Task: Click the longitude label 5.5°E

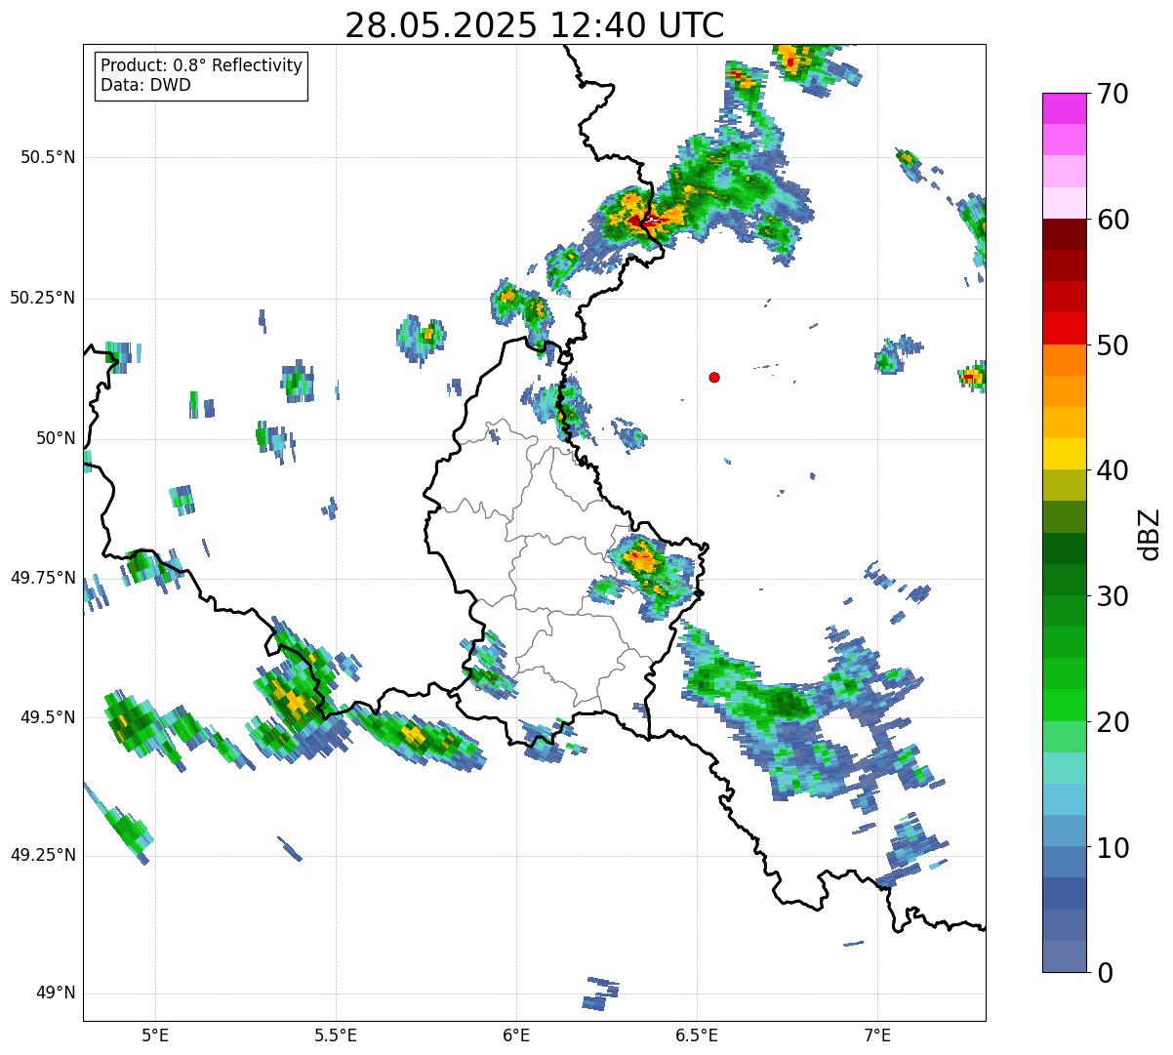Action: pyautogui.click(x=336, y=1035)
